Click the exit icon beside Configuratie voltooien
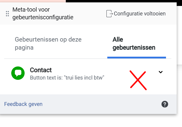 pyautogui.click(x=109, y=14)
